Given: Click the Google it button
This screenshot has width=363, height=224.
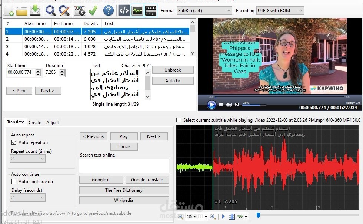Looking at the screenshot, I should (101, 180).
